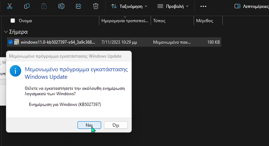
Task: Click the Ναι button in dialog
Action: tap(89, 125)
